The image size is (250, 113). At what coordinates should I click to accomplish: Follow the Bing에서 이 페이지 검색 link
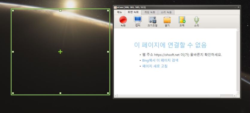tap(160, 60)
